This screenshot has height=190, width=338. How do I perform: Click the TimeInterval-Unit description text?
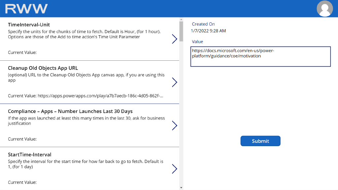pos(84,34)
